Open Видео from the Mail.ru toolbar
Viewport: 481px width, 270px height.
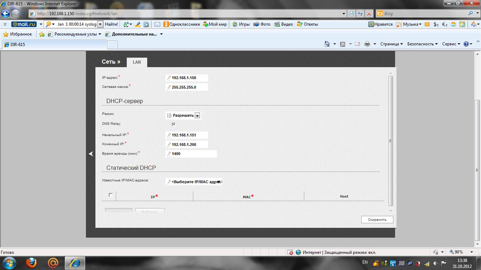[284, 24]
